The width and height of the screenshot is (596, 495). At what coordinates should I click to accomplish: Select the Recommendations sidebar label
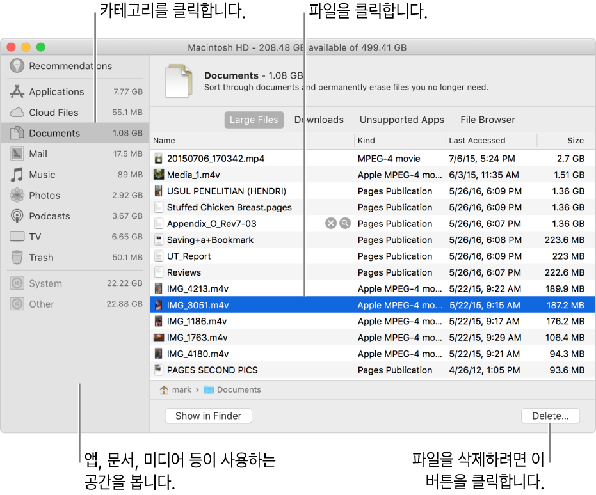click(x=70, y=66)
